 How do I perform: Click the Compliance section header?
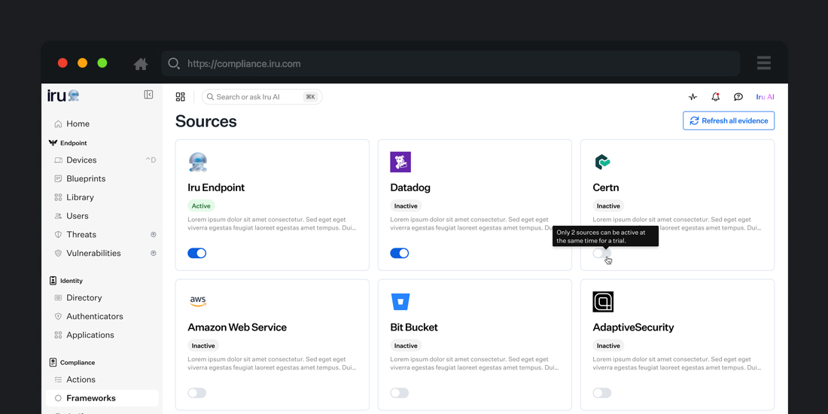coord(72,363)
